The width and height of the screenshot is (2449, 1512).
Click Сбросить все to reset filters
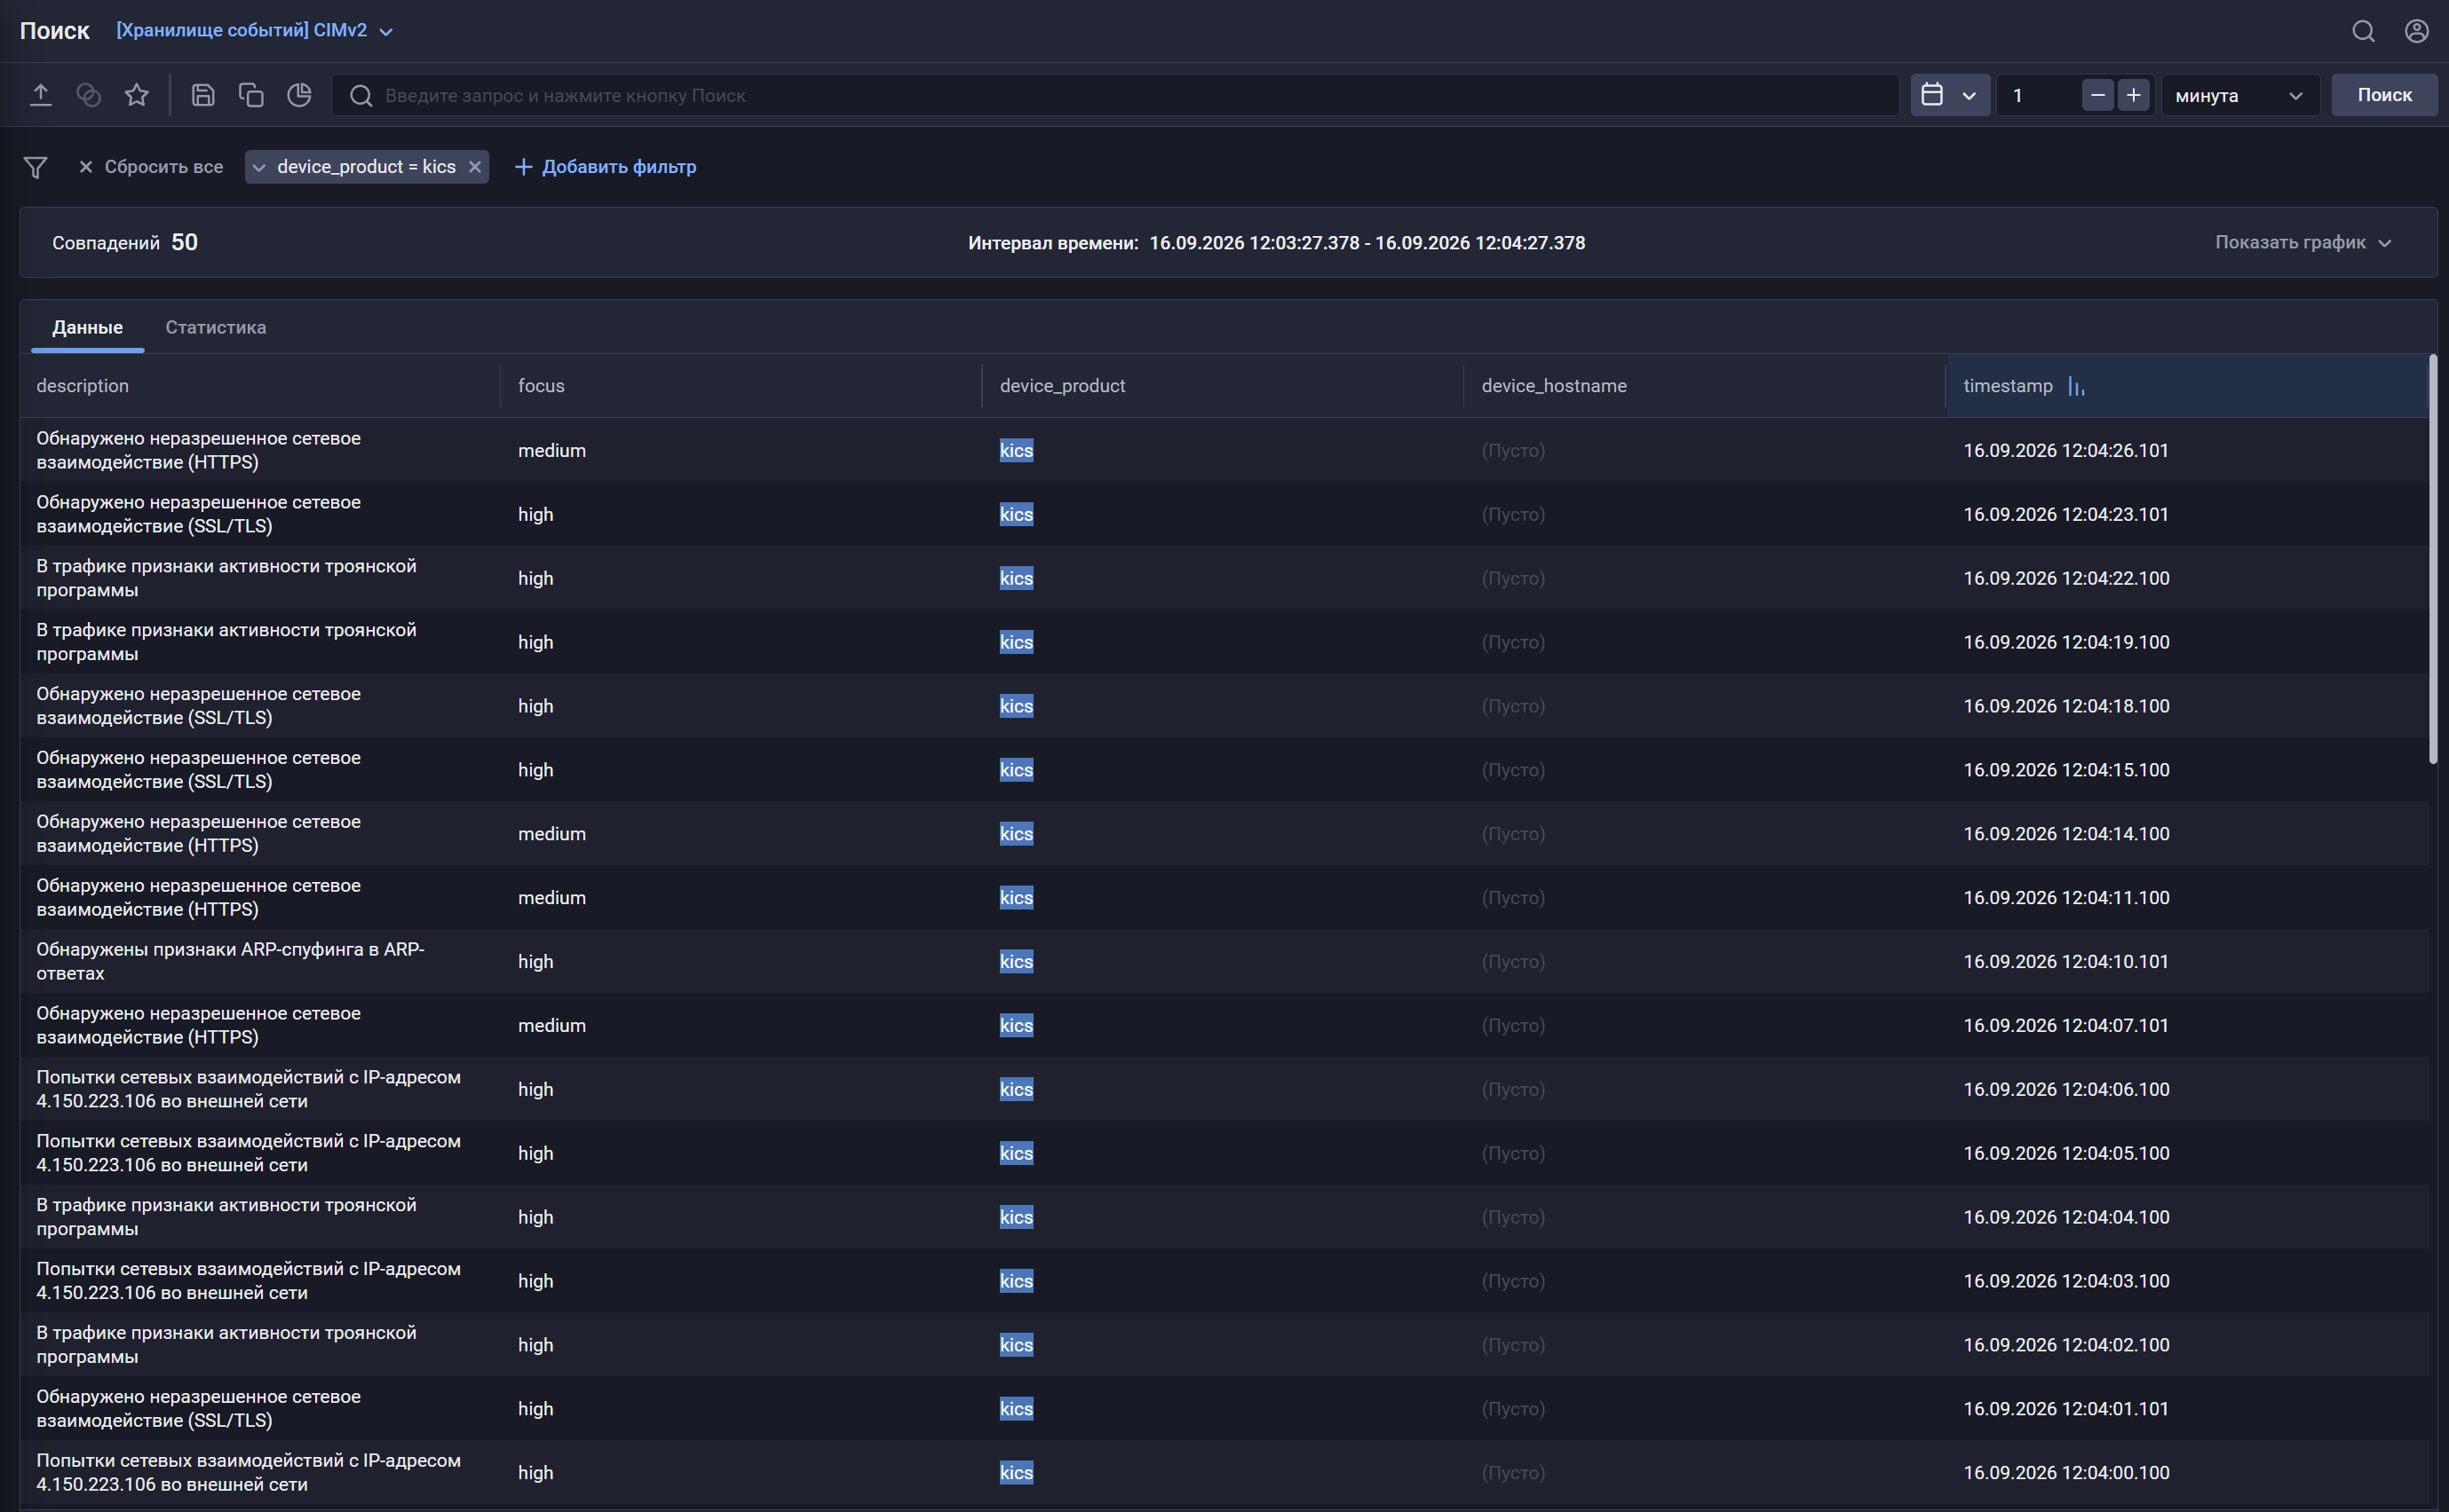click(x=150, y=167)
